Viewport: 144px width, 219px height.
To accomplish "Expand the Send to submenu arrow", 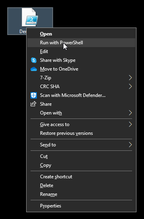I will pyautogui.click(x=130, y=145).
